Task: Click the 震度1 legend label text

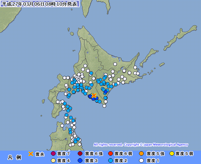Action: [153, 161]
